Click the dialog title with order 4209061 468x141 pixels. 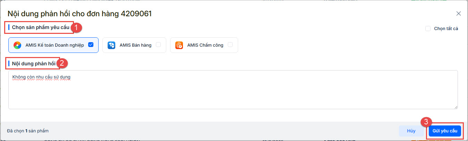click(x=80, y=13)
